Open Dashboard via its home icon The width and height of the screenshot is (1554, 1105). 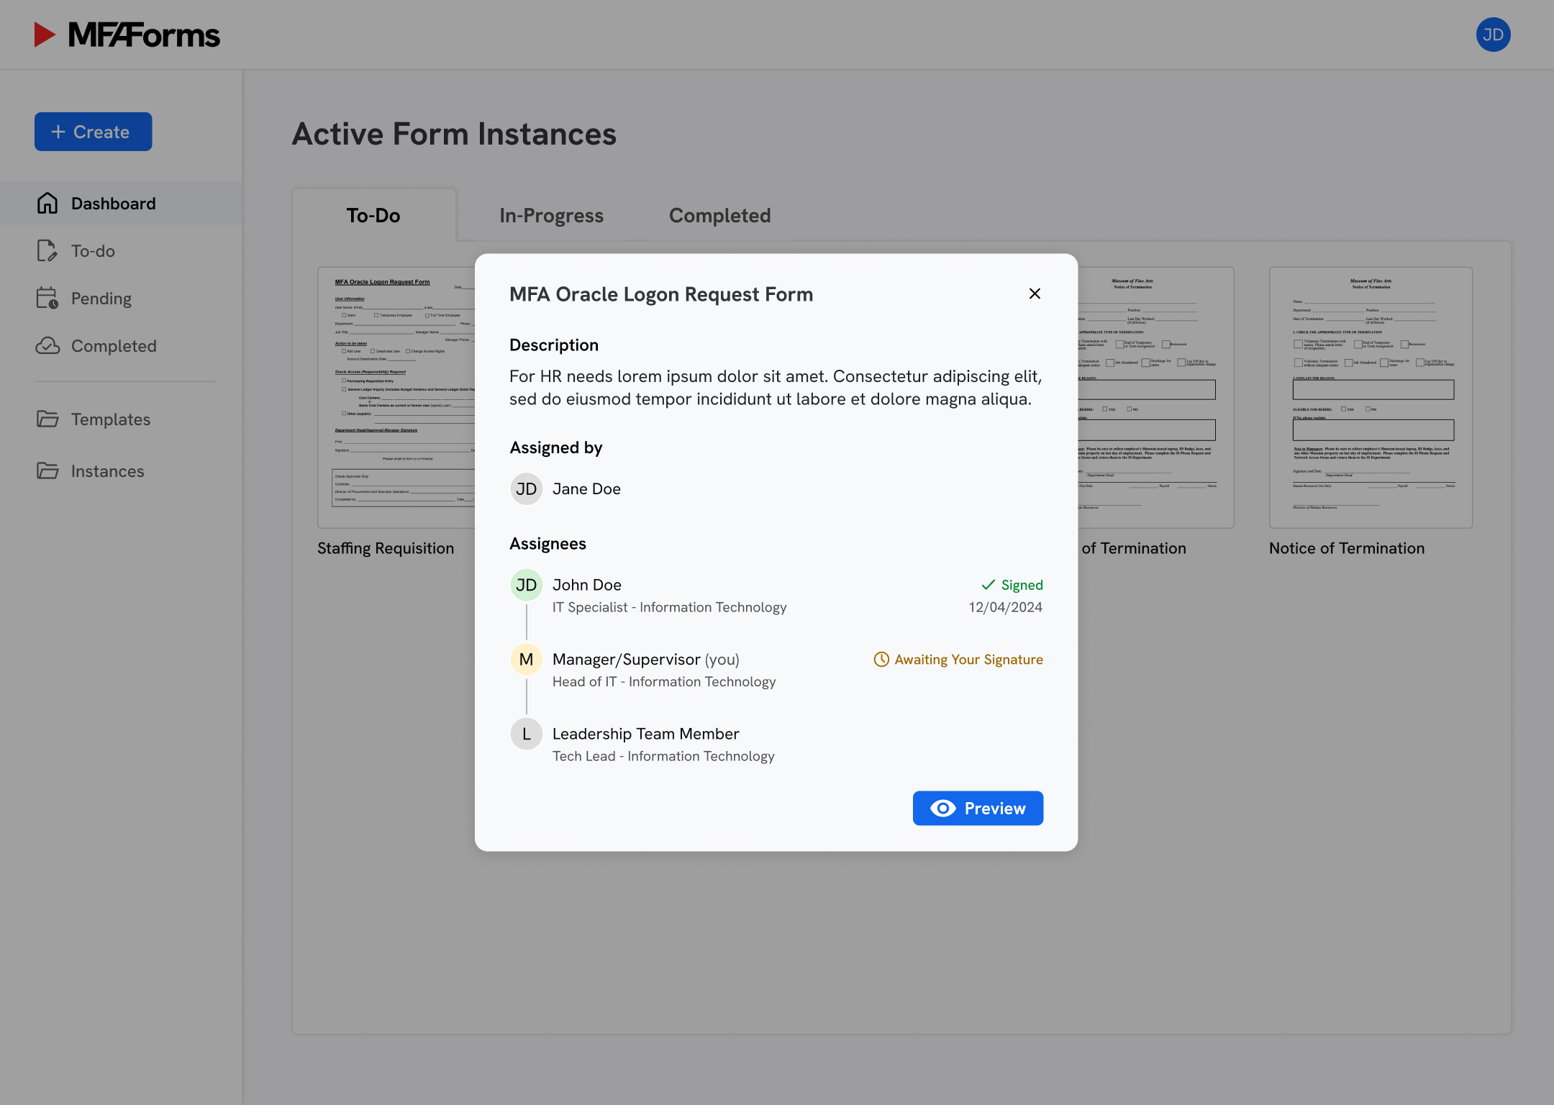click(47, 204)
